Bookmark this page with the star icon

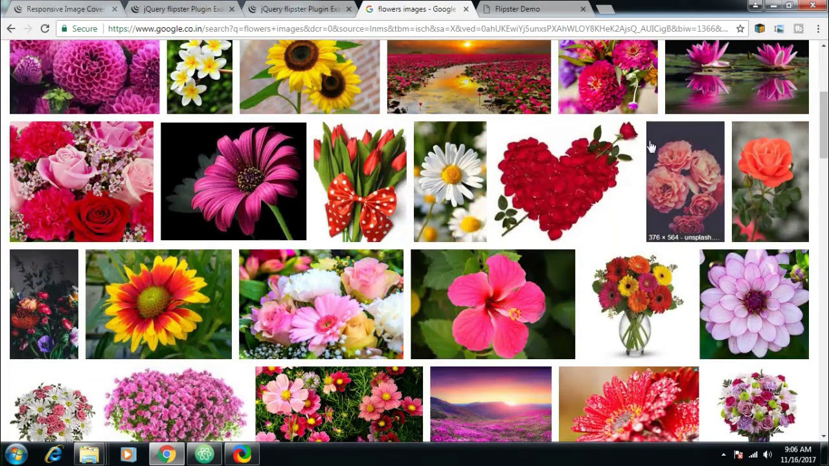point(741,28)
